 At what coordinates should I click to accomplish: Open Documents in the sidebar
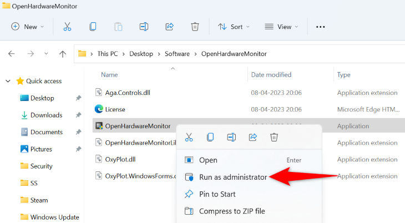coord(47,132)
